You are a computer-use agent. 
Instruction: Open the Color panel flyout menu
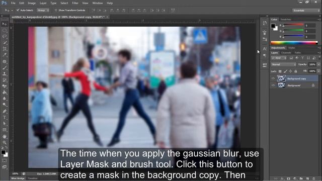(319, 20)
